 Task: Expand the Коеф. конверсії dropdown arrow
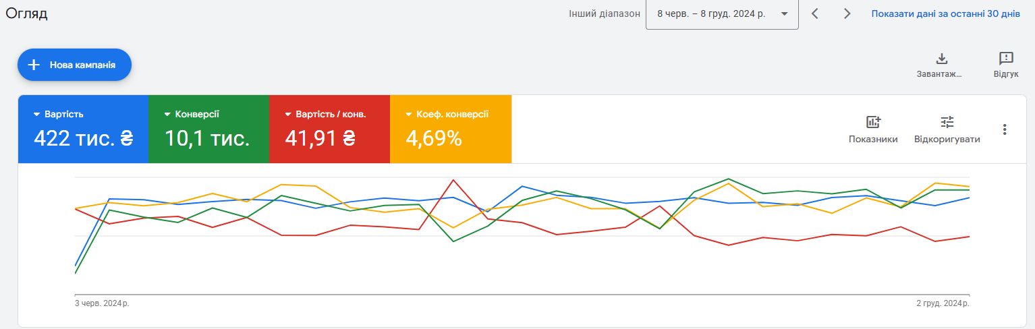coord(410,115)
